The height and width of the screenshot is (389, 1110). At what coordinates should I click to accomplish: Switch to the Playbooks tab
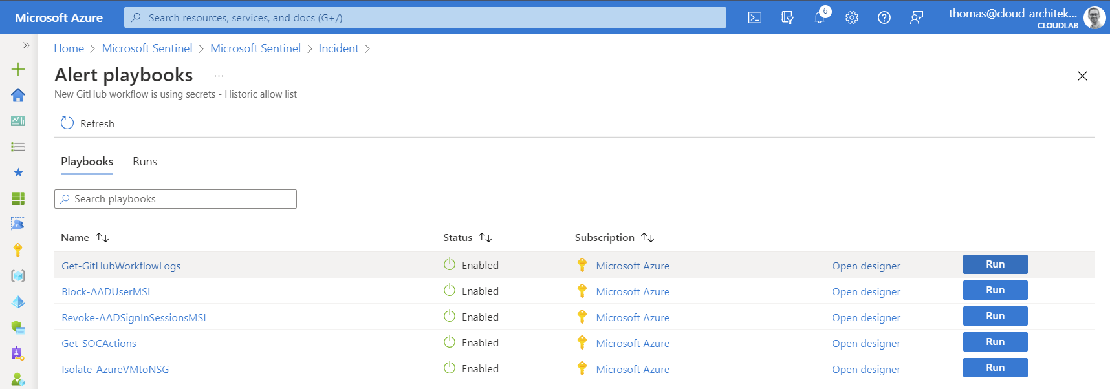pyautogui.click(x=87, y=162)
